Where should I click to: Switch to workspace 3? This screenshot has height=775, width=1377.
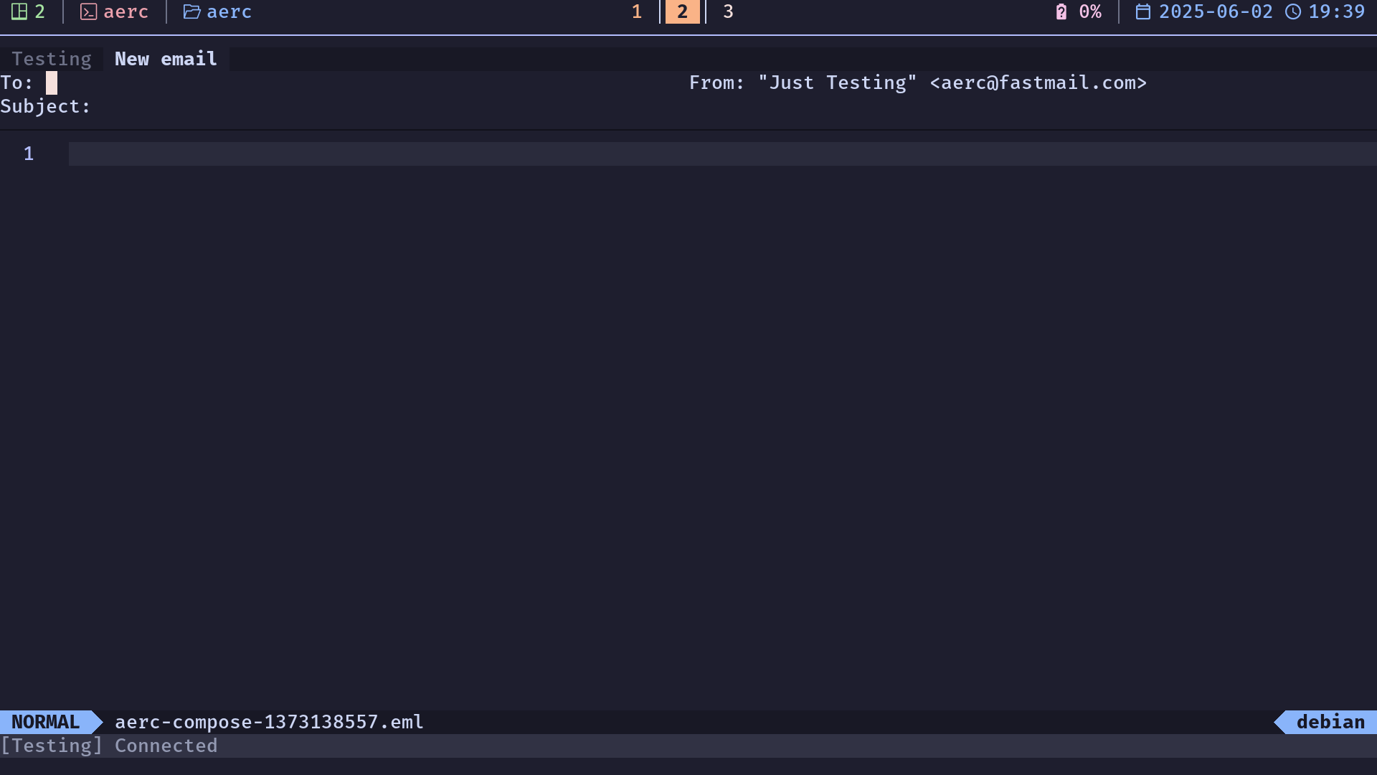coord(728,11)
